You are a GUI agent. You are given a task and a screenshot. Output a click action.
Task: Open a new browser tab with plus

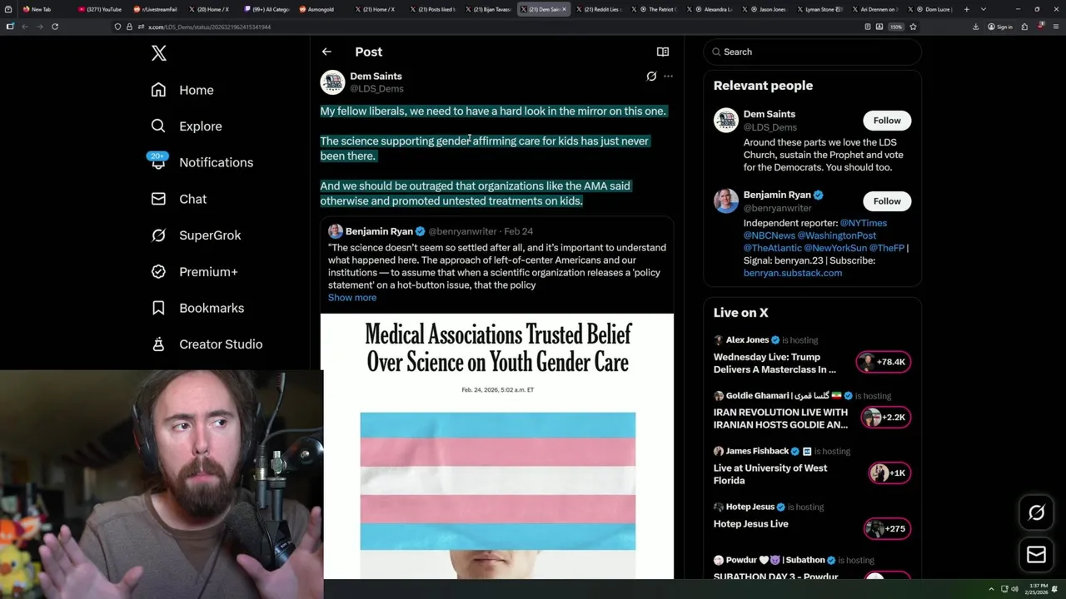[x=966, y=9]
